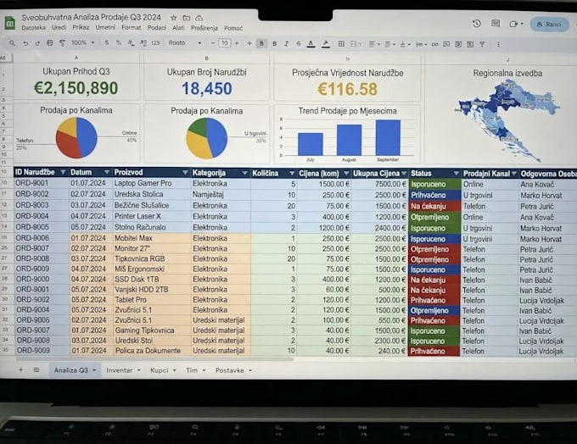
Task: Click the Google Sheets home logo
Action: 9,23
